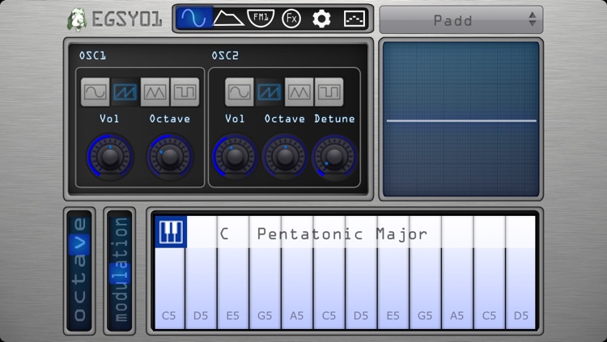Image resolution: width=607 pixels, height=342 pixels.
Task: Click the OSC2 Octave knob
Action: coord(285,157)
